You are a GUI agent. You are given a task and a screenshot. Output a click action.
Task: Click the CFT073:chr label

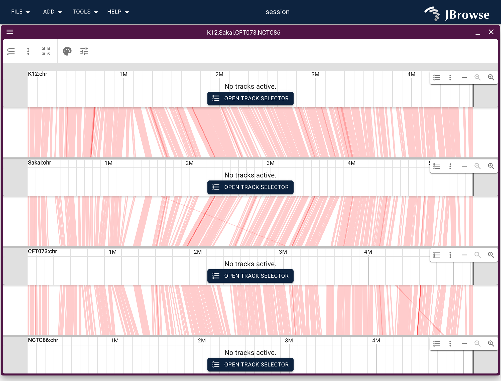[43, 251]
